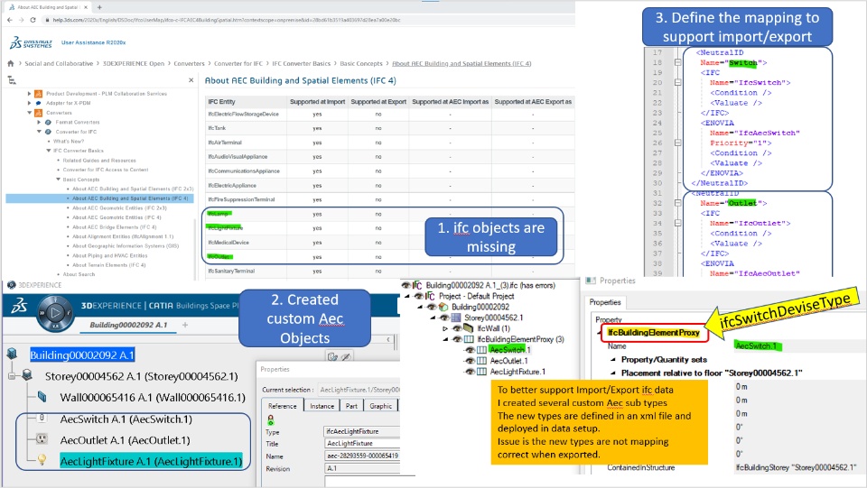The width and height of the screenshot is (867, 488).
Task: Open the Part tab in Properties
Action: pos(351,406)
